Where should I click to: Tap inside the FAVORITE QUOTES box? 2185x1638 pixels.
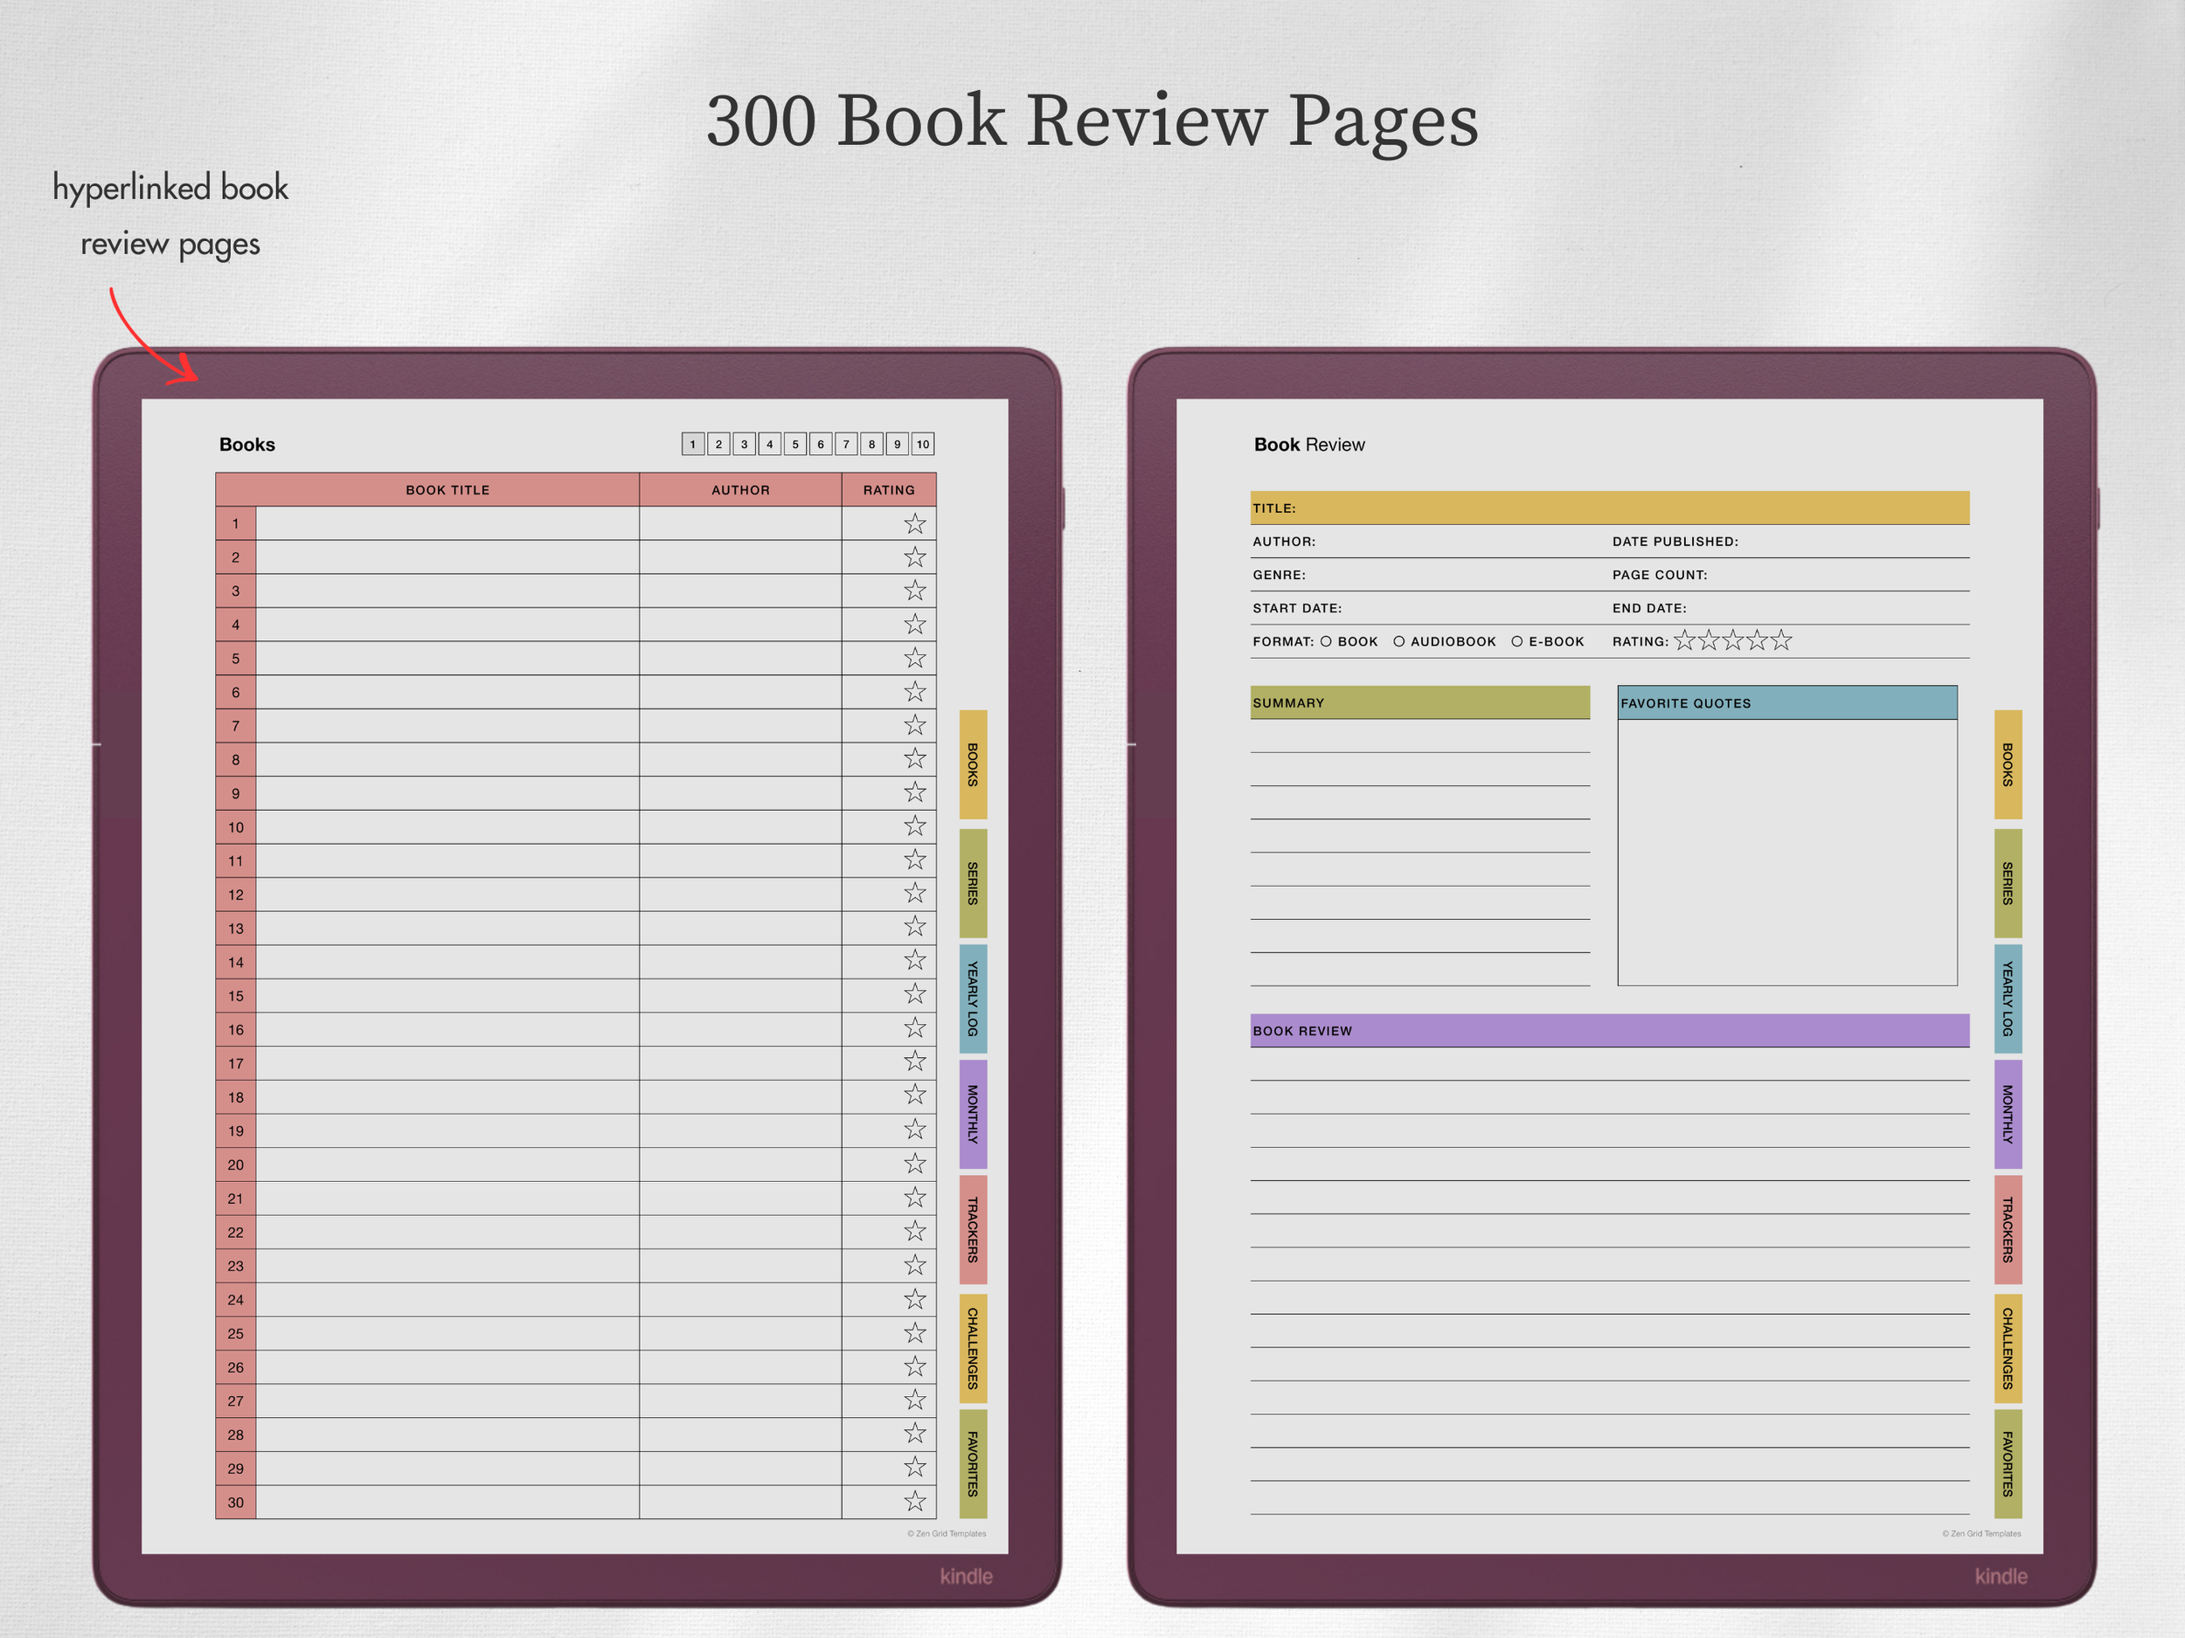[1787, 852]
